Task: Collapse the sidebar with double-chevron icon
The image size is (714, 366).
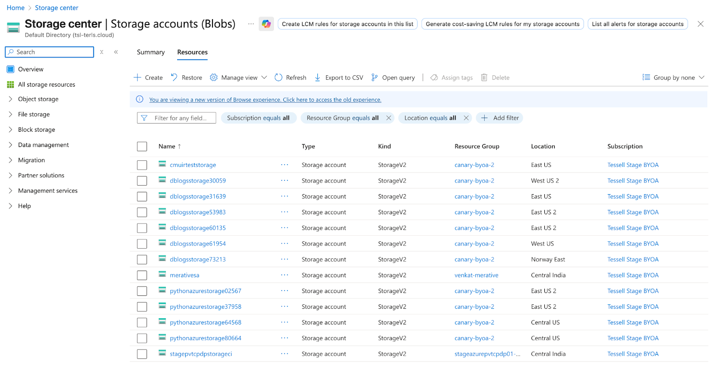Action: point(116,52)
